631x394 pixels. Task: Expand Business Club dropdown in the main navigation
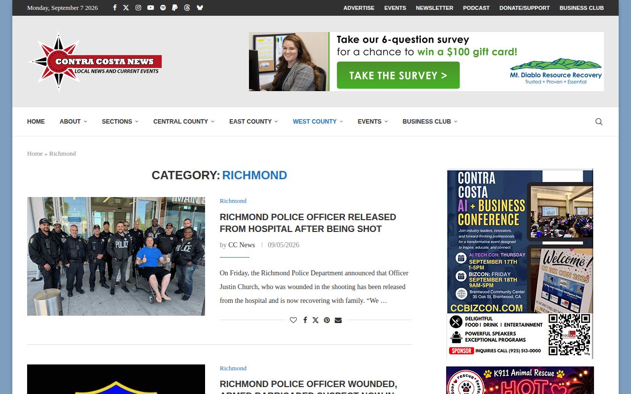click(x=430, y=122)
